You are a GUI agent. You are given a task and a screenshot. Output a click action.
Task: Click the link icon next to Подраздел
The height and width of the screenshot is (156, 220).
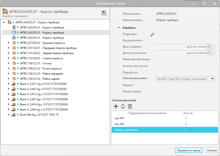coord(152,35)
